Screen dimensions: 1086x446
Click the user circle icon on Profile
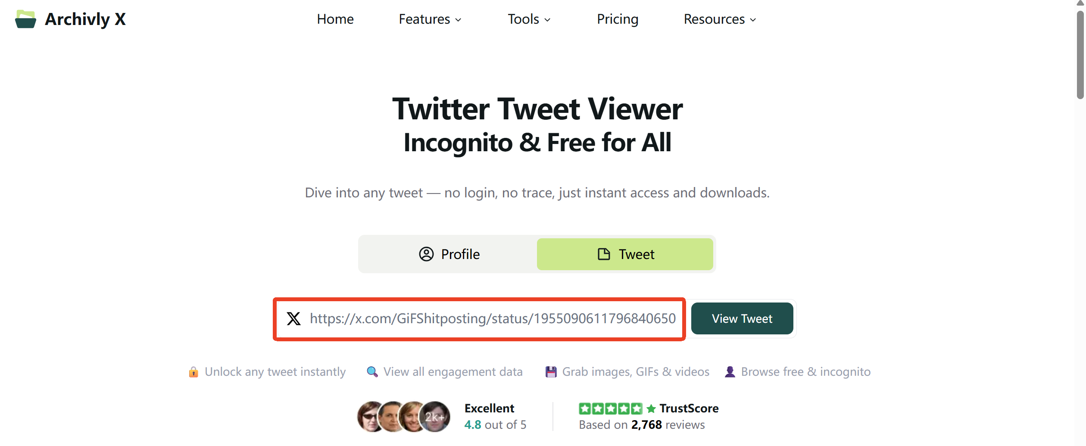(426, 254)
